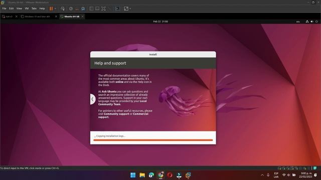Open the Community support link

116,114
